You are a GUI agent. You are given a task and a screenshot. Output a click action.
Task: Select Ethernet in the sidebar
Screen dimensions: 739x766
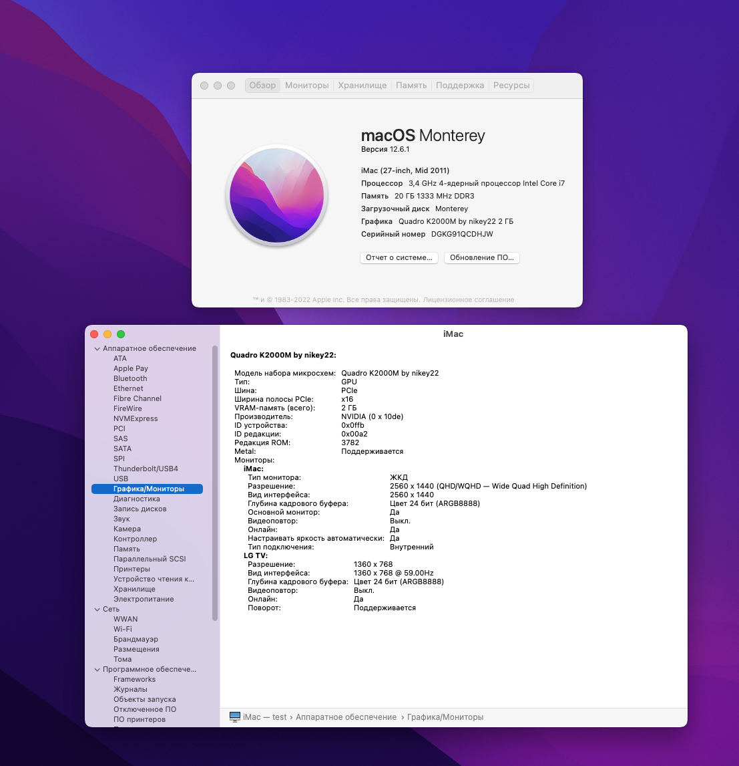point(128,388)
